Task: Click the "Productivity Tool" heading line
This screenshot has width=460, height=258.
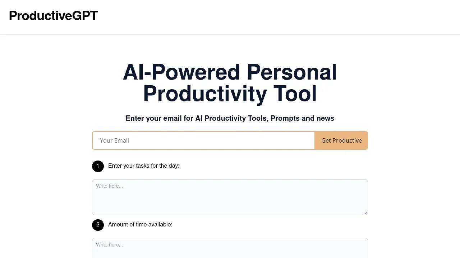Action: click(x=230, y=94)
